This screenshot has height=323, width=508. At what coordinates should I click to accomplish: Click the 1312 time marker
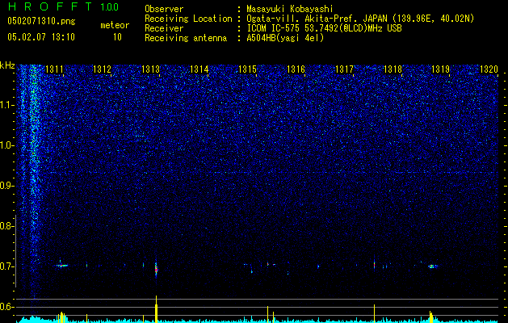103,69
